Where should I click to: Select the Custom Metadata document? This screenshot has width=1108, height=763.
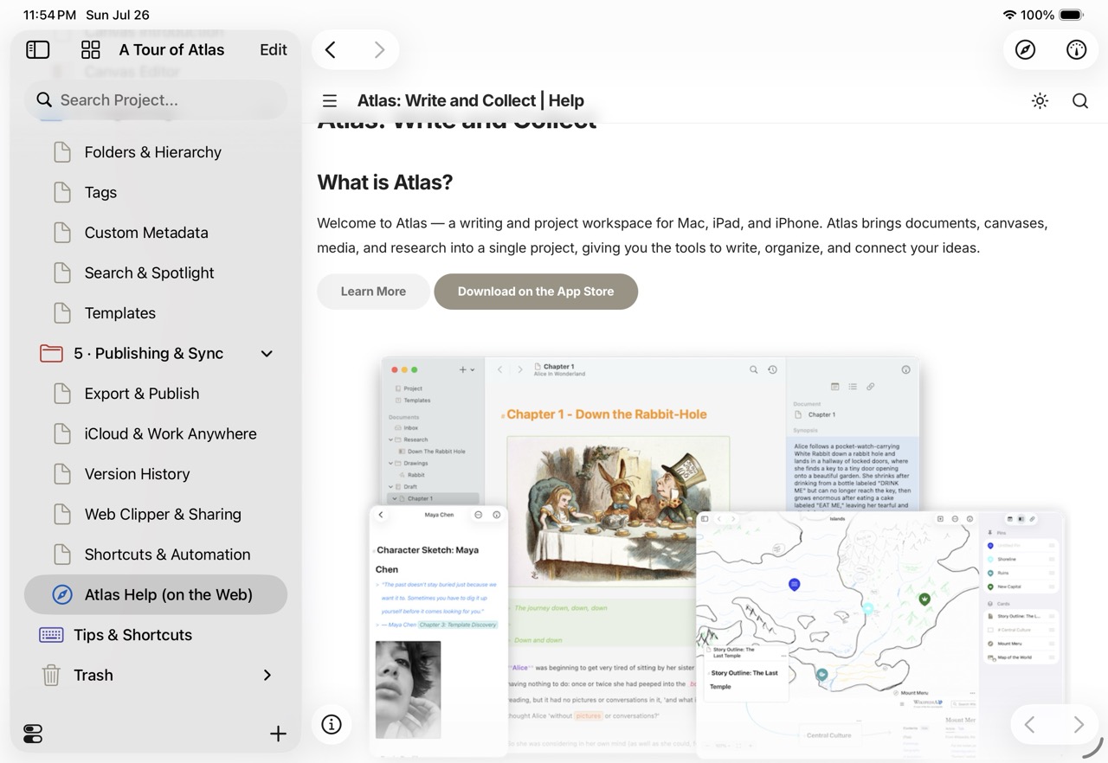point(156,233)
